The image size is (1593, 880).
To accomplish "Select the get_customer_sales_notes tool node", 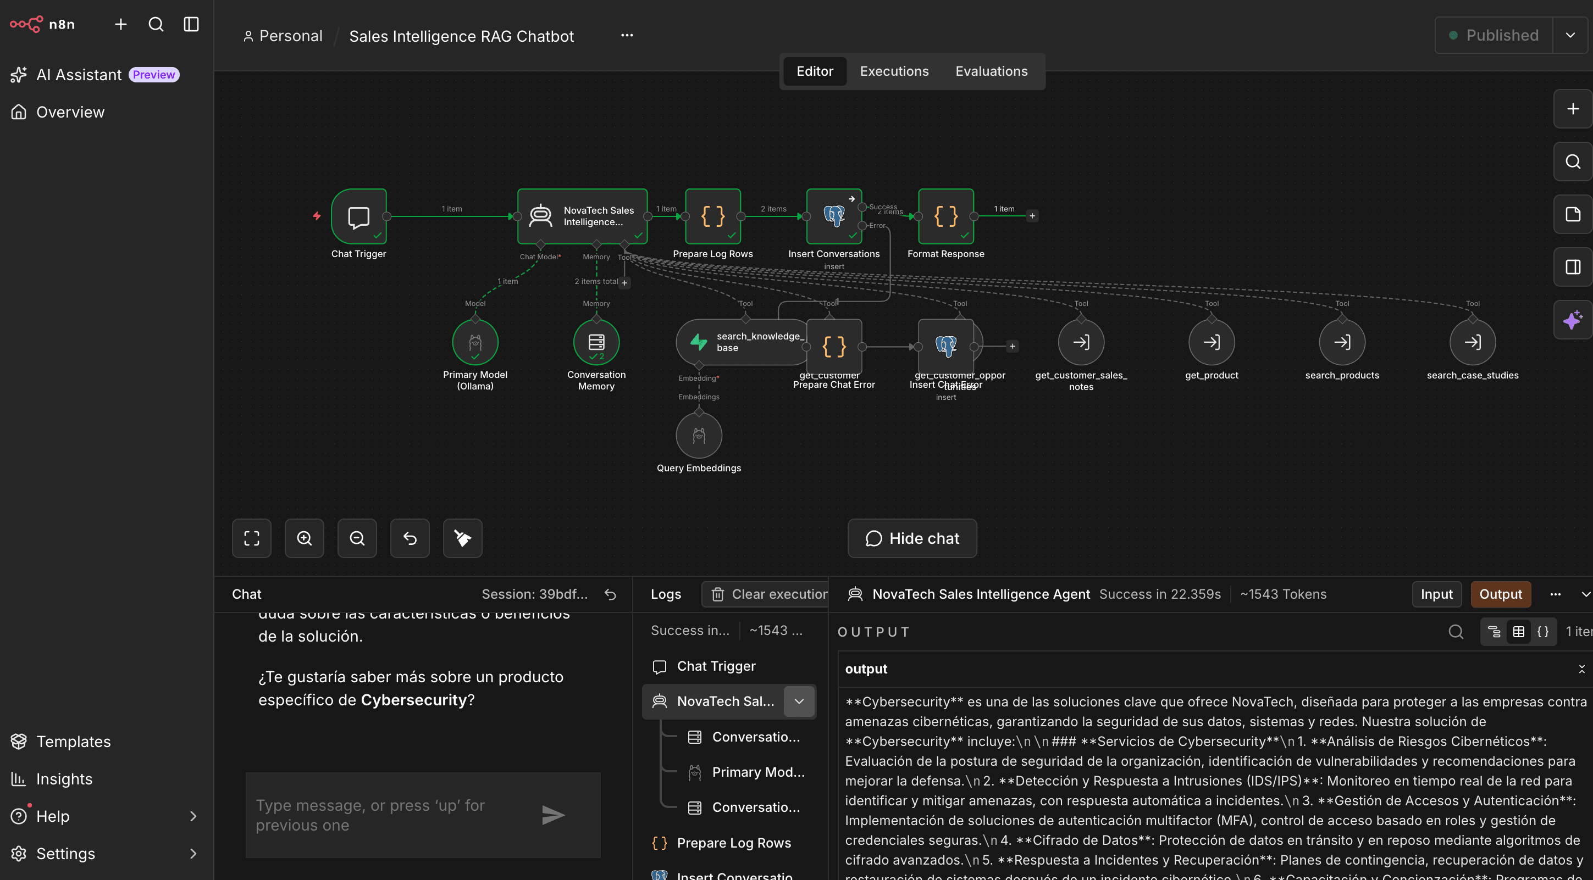I will 1081,342.
